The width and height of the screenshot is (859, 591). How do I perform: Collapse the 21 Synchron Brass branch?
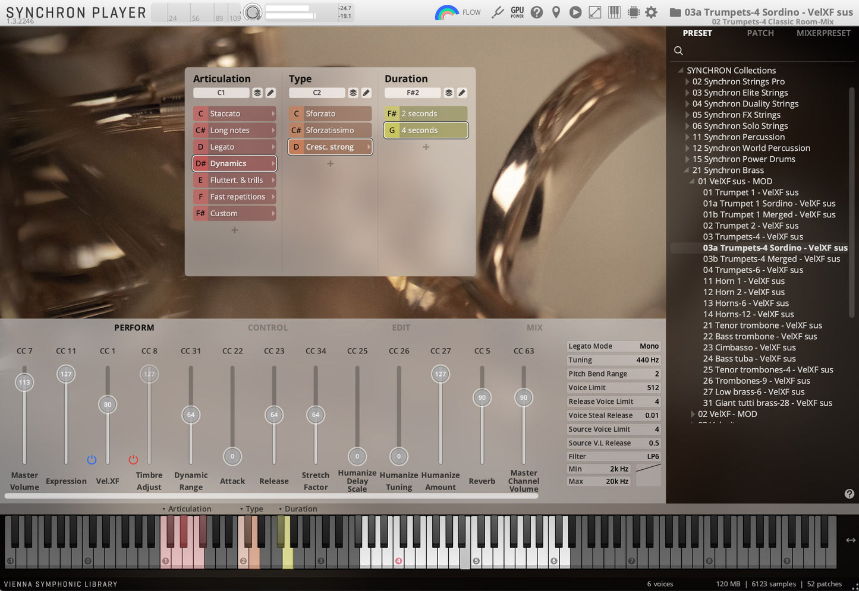click(x=685, y=170)
